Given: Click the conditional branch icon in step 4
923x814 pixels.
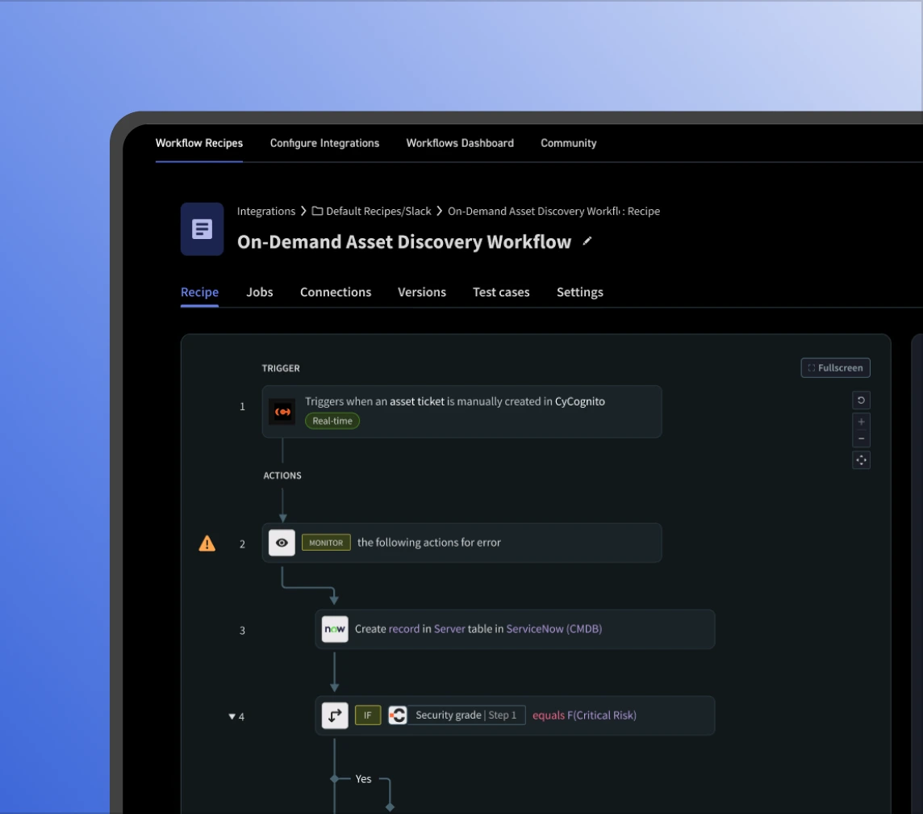Looking at the screenshot, I should coord(335,715).
